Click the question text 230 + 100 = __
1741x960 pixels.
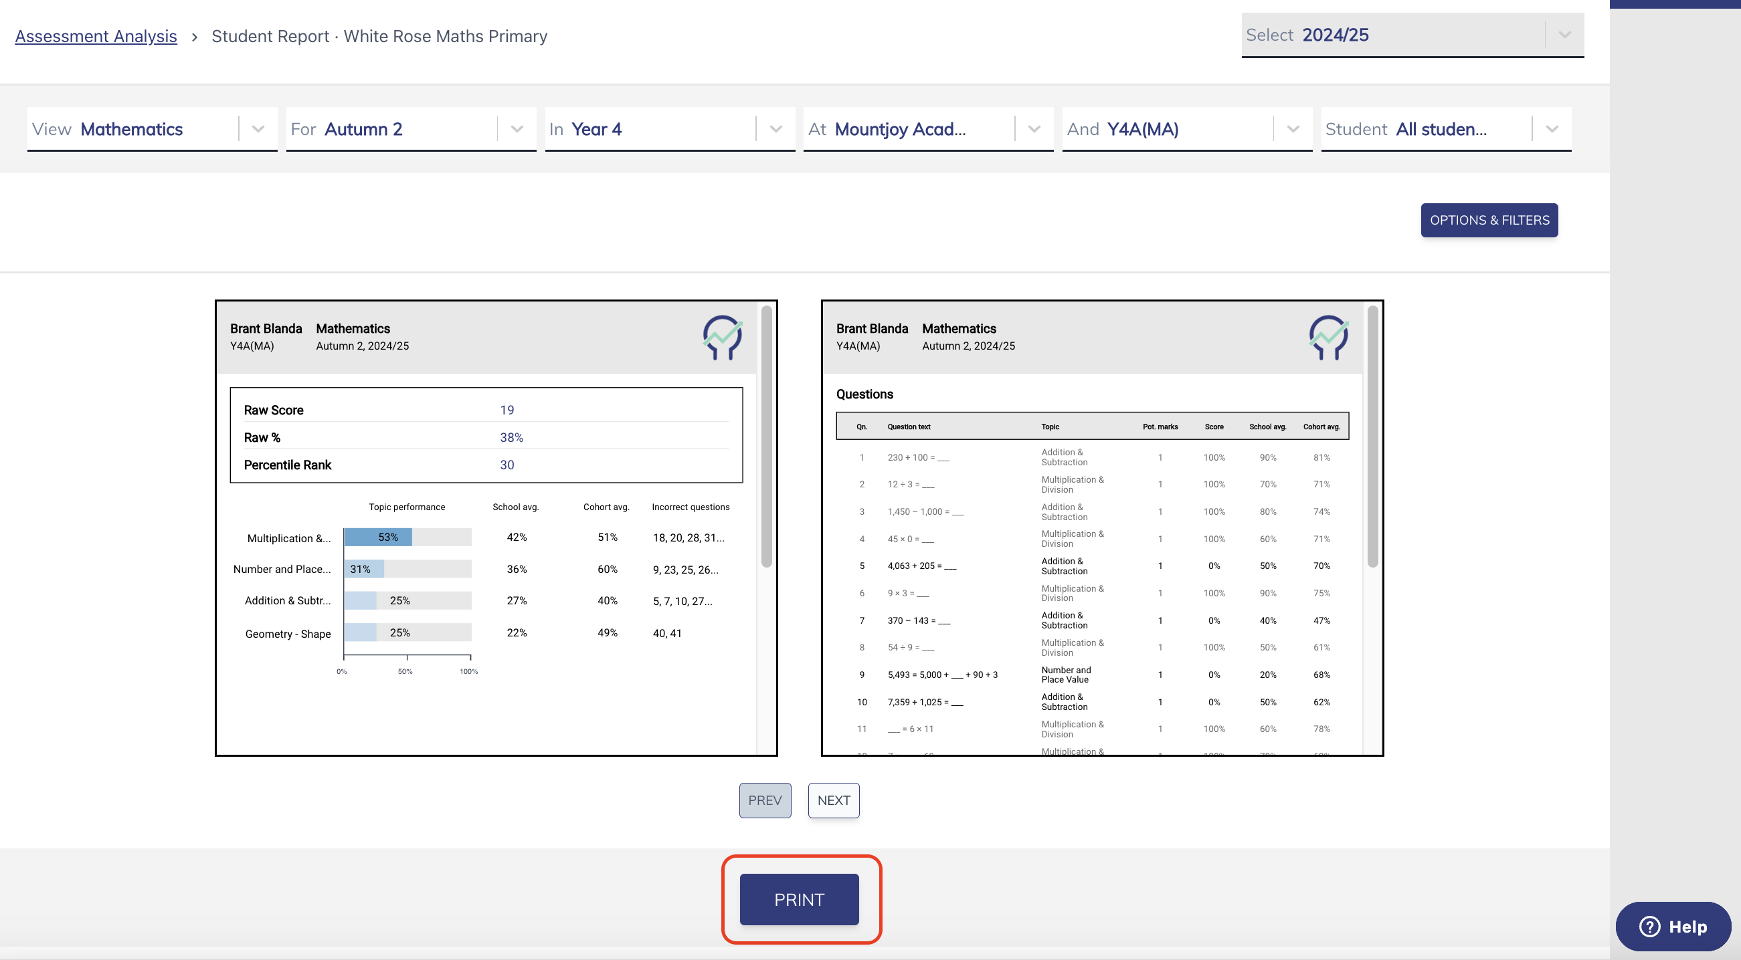[919, 458]
